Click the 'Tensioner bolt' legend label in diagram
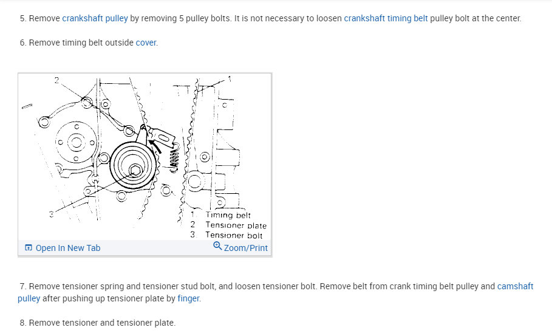This screenshot has width=552, height=333. coord(234,235)
